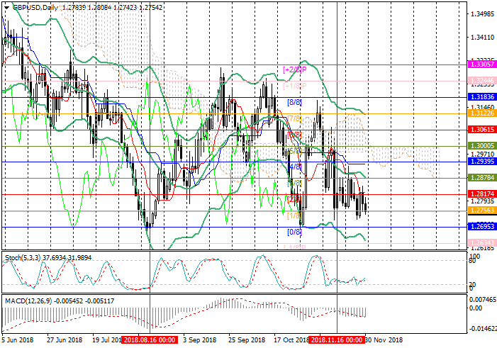Image resolution: width=497 pixels, height=348 pixels.
Task: Click the 2018.08.16 00:00 date marker
Action: (150, 339)
